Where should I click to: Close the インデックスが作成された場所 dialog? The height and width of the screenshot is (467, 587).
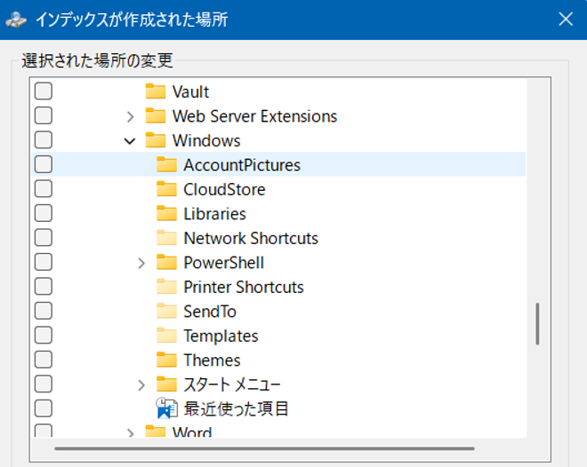pyautogui.click(x=566, y=19)
